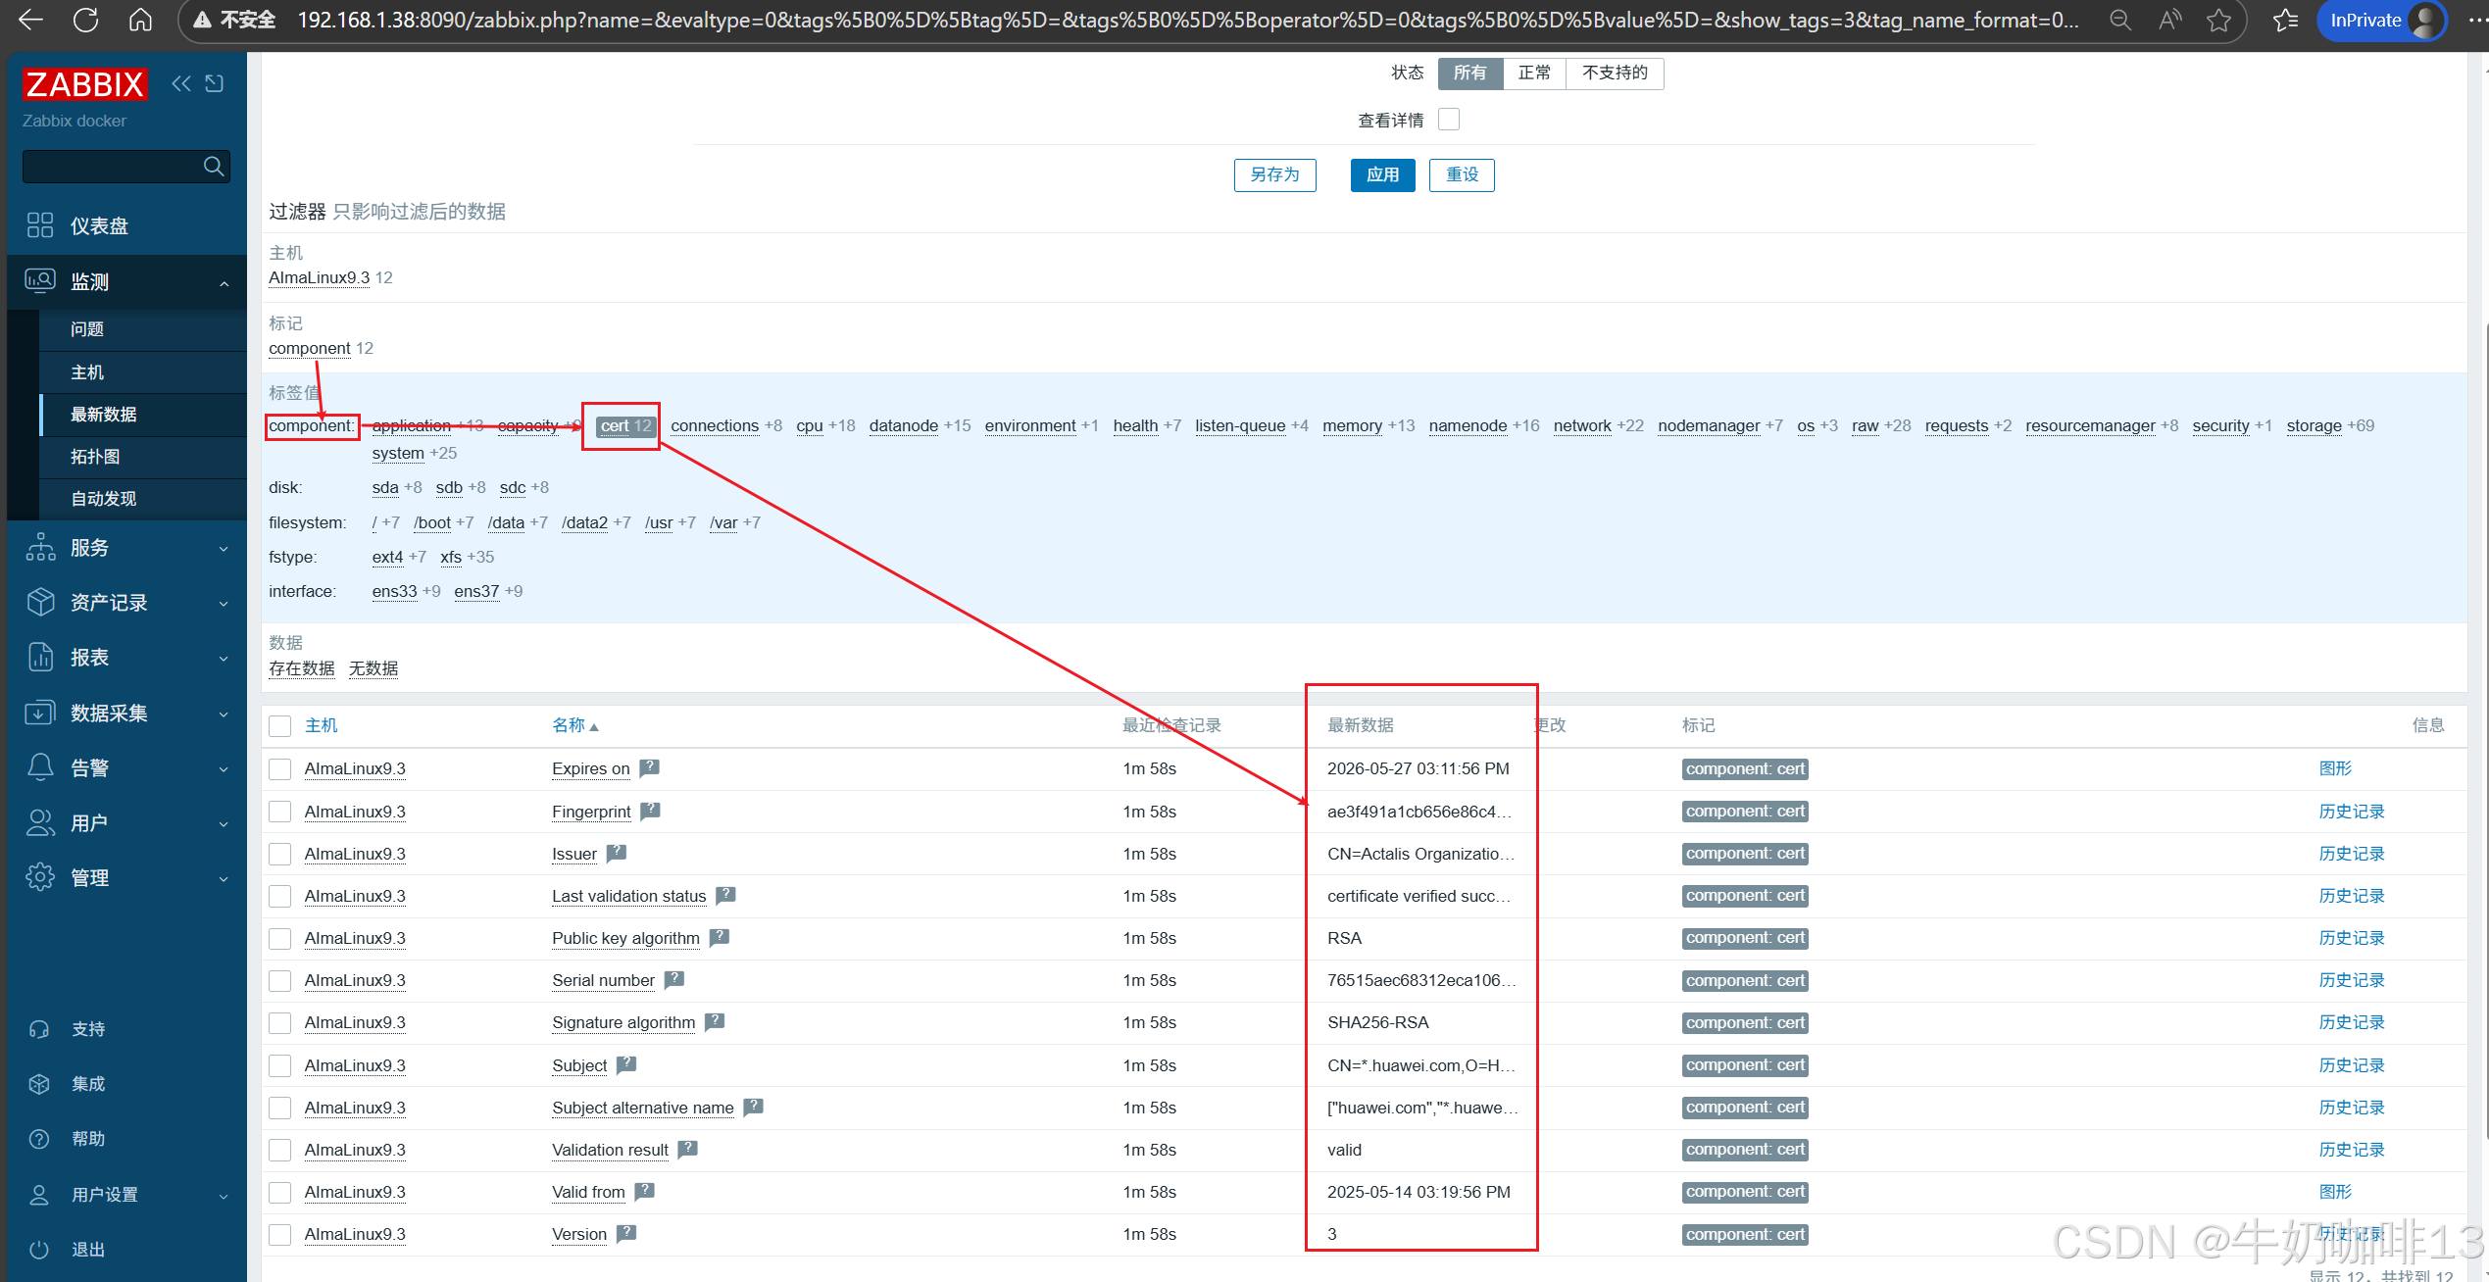The height and width of the screenshot is (1282, 2489).
Task: Open the Integrations (集成) cube icon
Action: pyautogui.click(x=39, y=1083)
